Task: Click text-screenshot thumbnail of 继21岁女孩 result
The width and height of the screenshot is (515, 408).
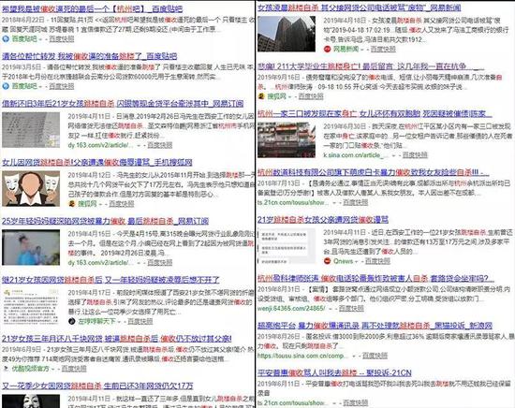Action: click(31, 306)
